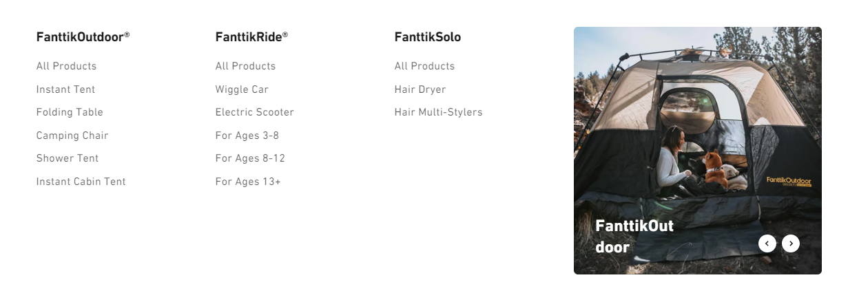
Task: Browse the Hair Dryer link
Action: (x=420, y=89)
